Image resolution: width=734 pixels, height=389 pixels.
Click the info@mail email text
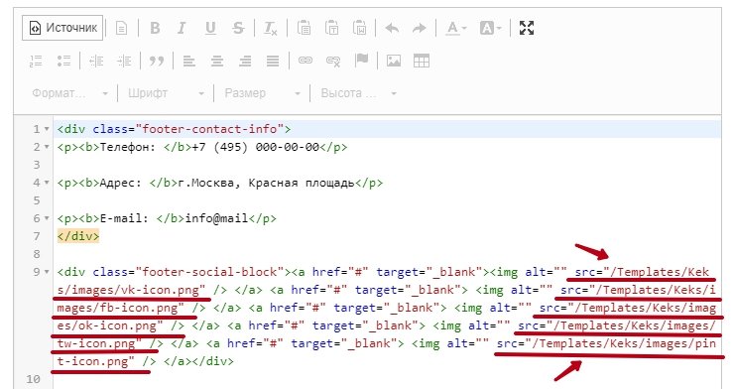[217, 218]
